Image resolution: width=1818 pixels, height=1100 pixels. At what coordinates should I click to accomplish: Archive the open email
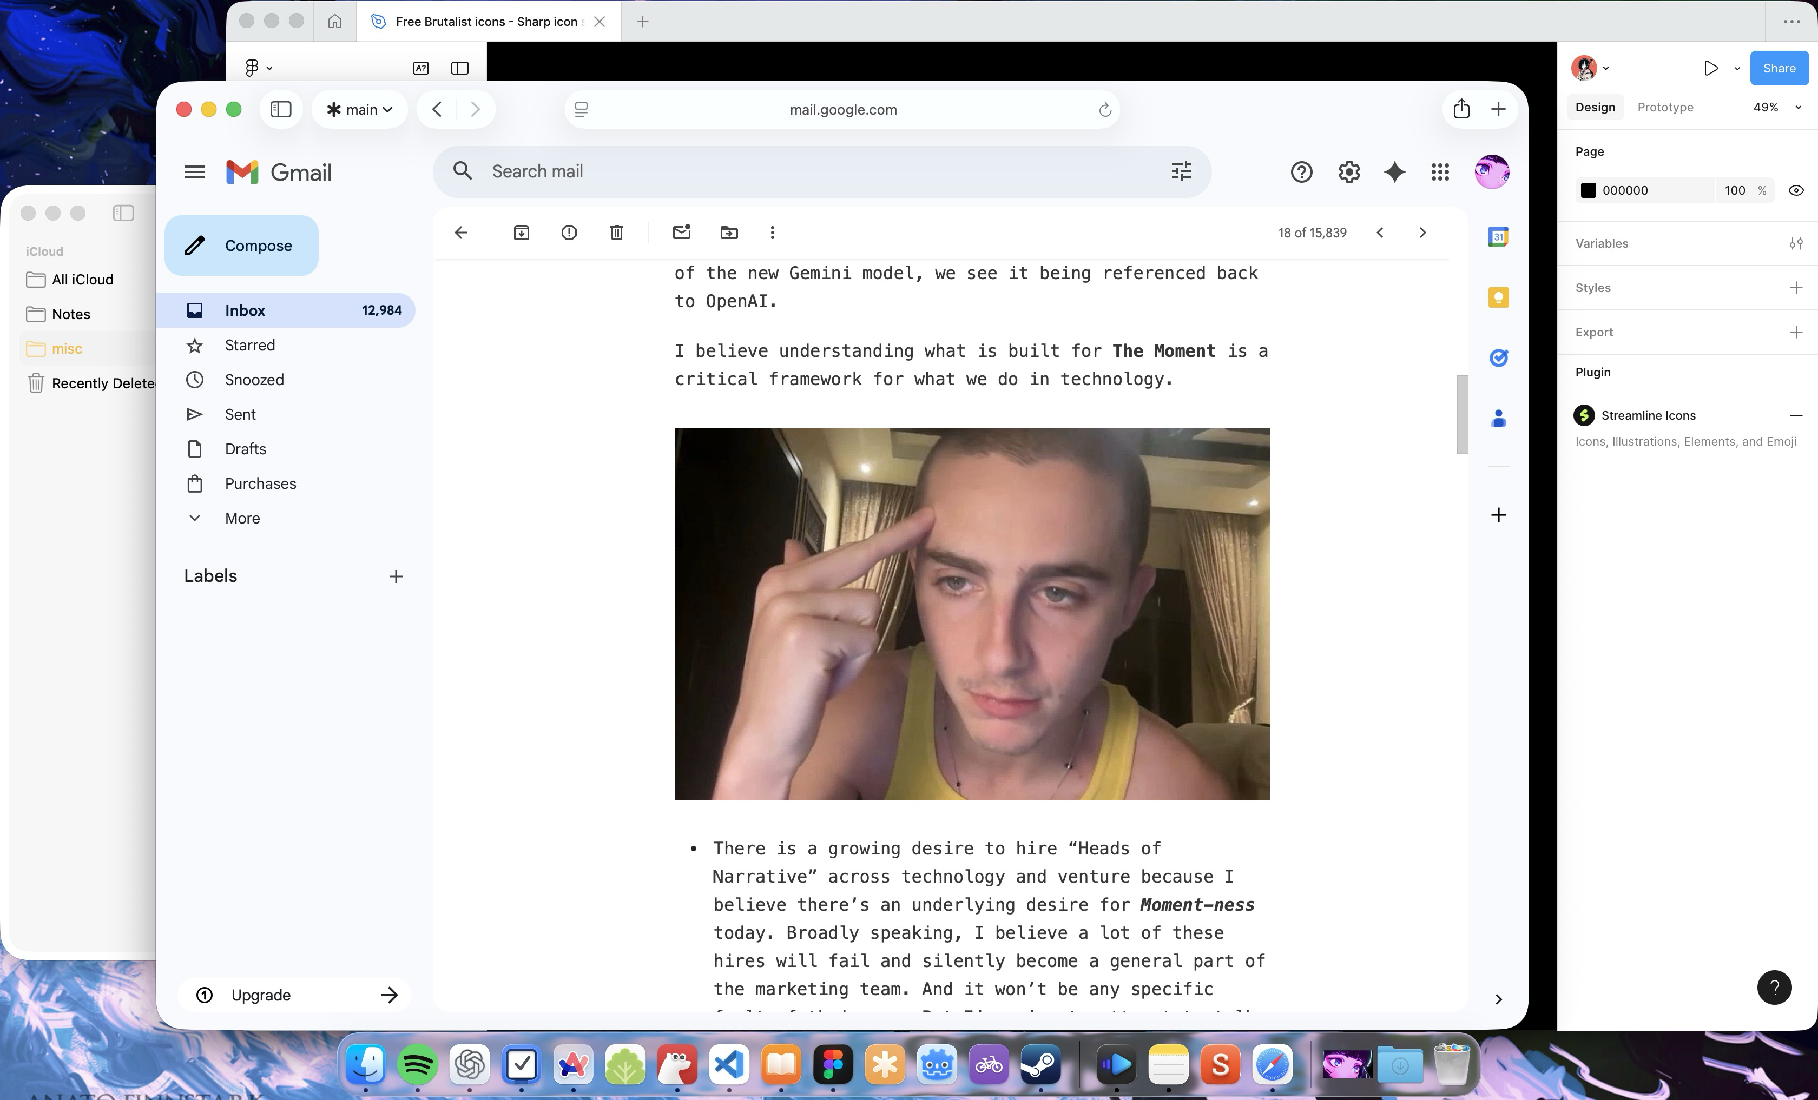tap(522, 233)
